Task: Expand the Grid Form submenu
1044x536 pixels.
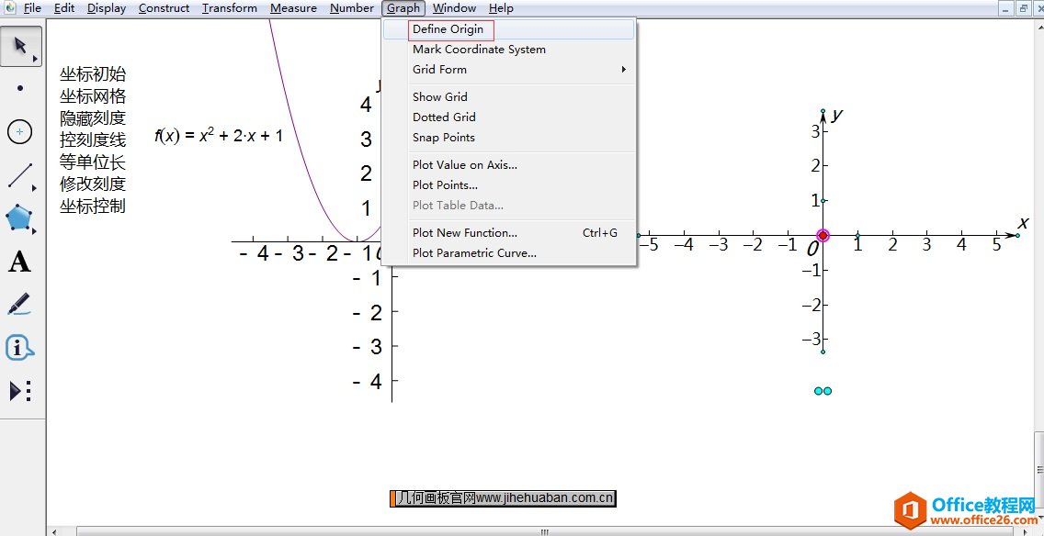Action: point(509,69)
